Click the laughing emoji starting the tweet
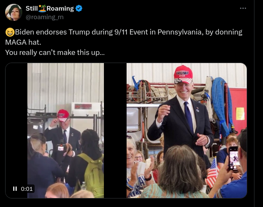The image size is (263, 207). (x=9, y=32)
